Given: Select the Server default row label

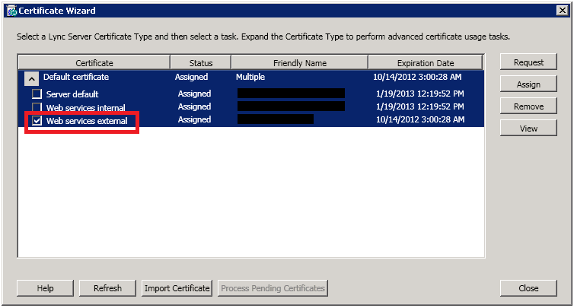Looking at the screenshot, I should pos(72,94).
